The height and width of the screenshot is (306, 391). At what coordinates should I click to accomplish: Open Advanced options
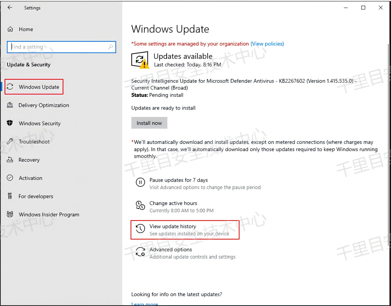(x=170, y=249)
